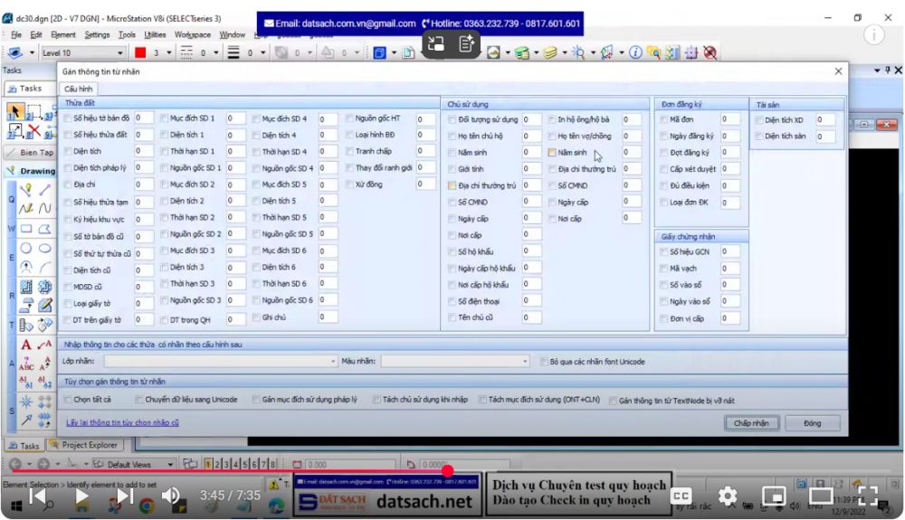This screenshot has width=905, height=520.
Task: Click the Help info icon in toolbar
Action: pos(635,52)
